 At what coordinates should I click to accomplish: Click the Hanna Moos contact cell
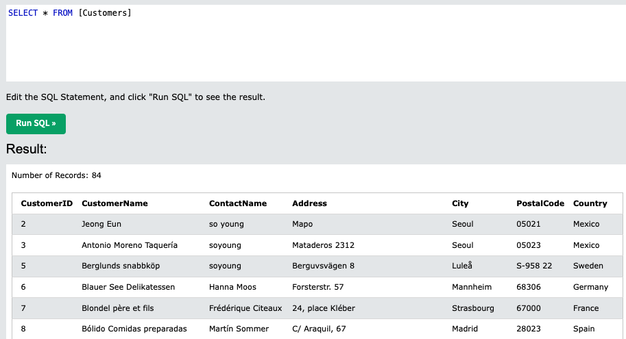(232, 287)
